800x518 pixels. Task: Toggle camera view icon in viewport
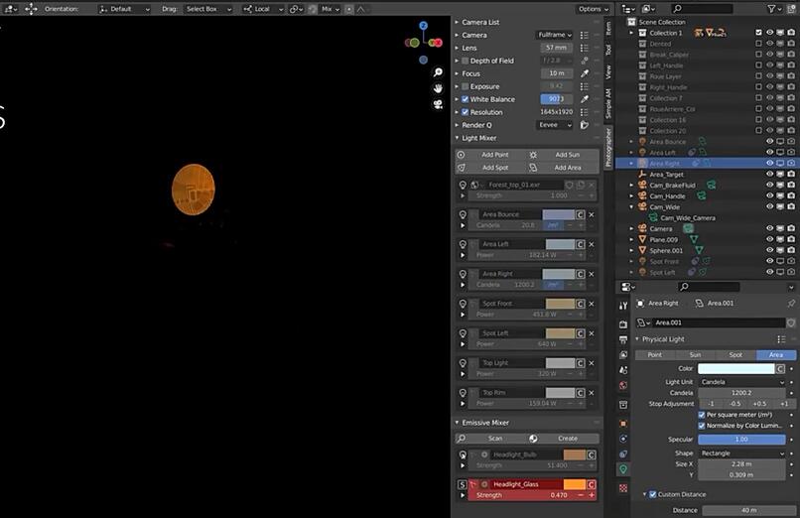[x=438, y=104]
